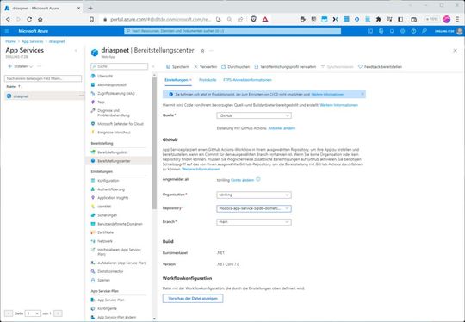Dismiss the blue info banner
The height and width of the screenshot is (322, 465).
click(363, 94)
